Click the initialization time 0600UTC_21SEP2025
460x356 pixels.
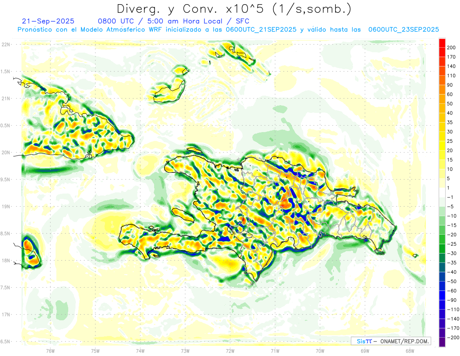261,30
